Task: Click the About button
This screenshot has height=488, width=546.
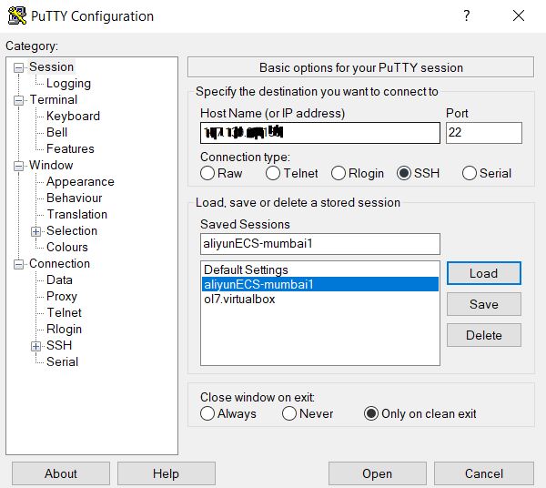Action: pyautogui.click(x=61, y=473)
